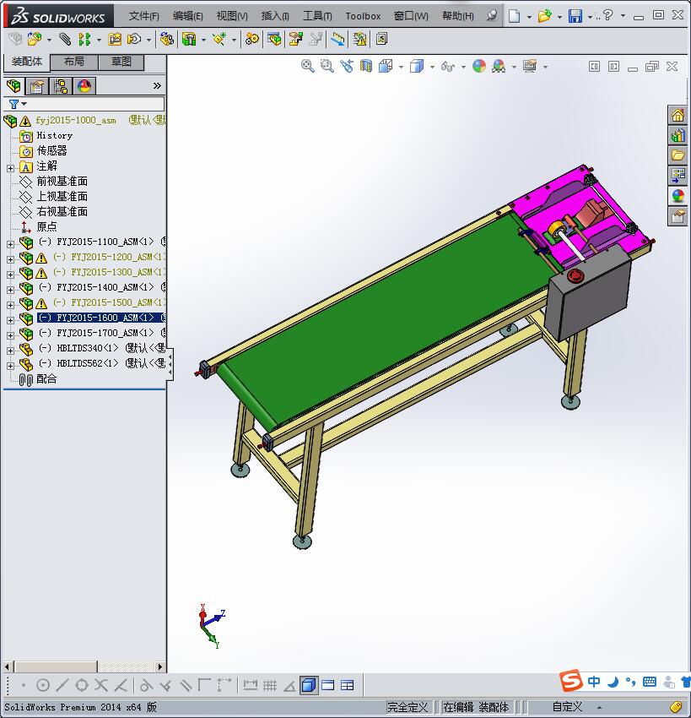Click the Zoom to Fit magnifier icon
This screenshot has height=718, width=691.
pyautogui.click(x=308, y=67)
